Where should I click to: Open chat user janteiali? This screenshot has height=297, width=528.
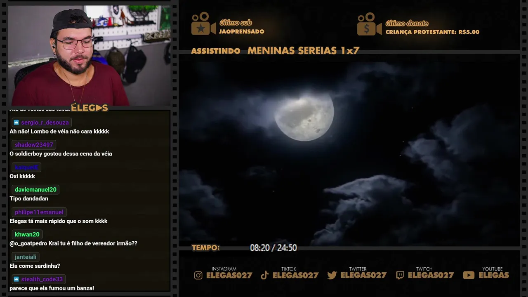tap(26, 257)
